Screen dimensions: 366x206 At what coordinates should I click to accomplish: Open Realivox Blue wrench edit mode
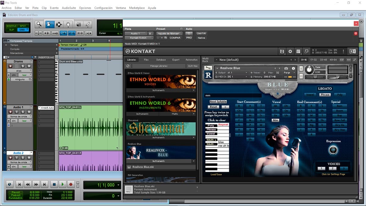click(208, 68)
